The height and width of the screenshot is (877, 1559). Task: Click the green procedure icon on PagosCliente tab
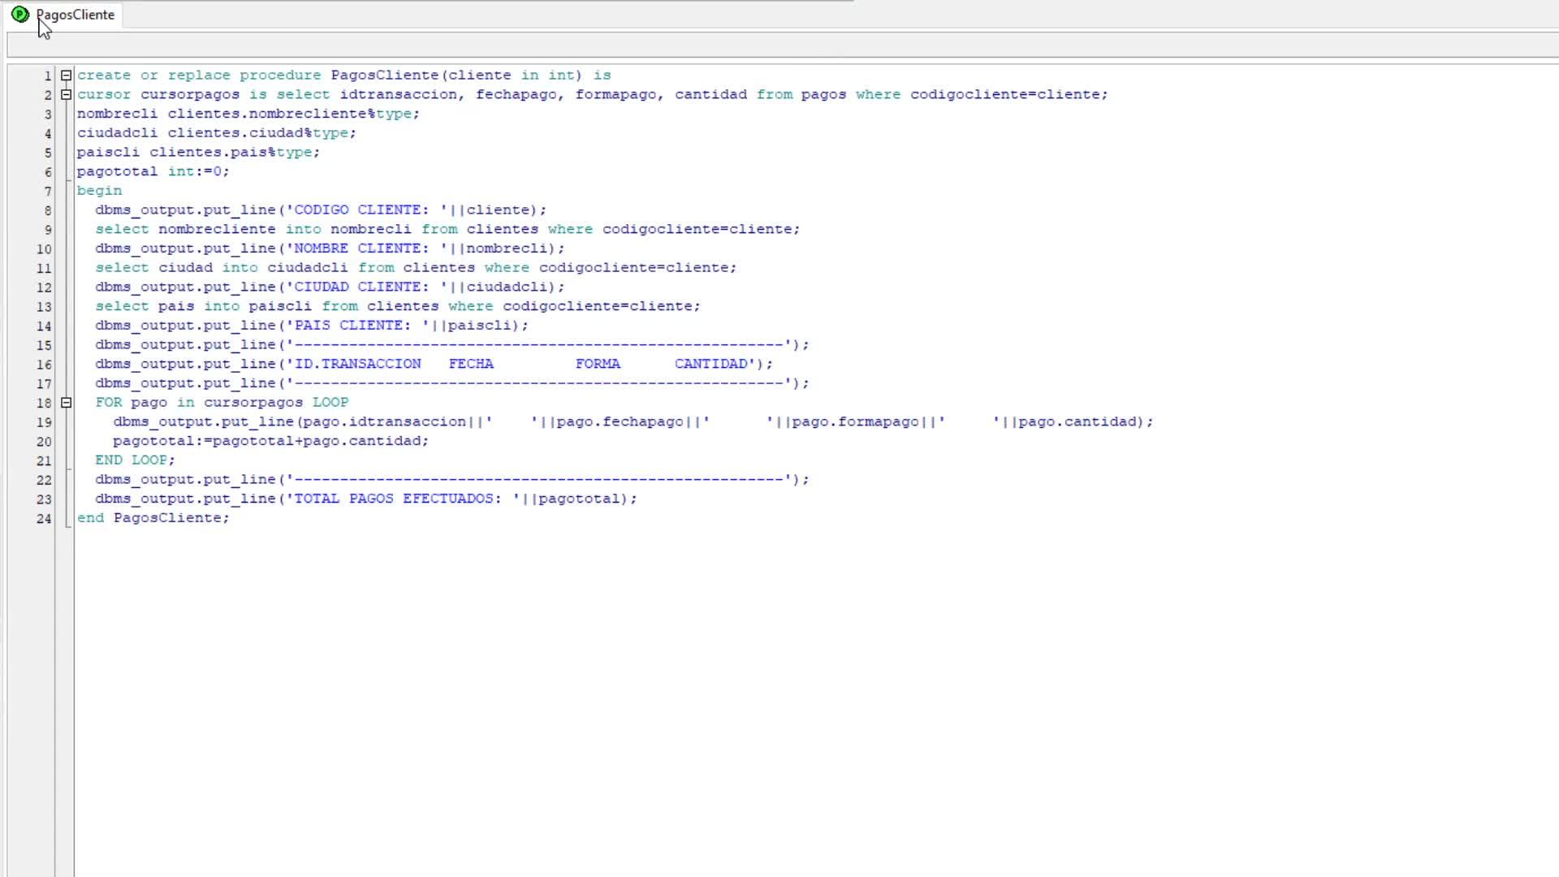tap(20, 15)
